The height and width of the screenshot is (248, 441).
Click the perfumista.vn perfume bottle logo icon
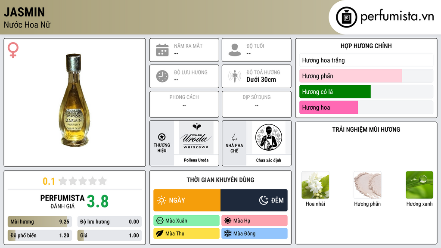click(346, 17)
